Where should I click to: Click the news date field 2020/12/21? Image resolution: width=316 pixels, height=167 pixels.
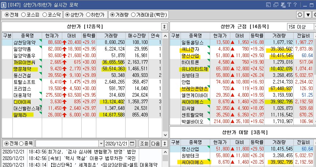(117, 144)
